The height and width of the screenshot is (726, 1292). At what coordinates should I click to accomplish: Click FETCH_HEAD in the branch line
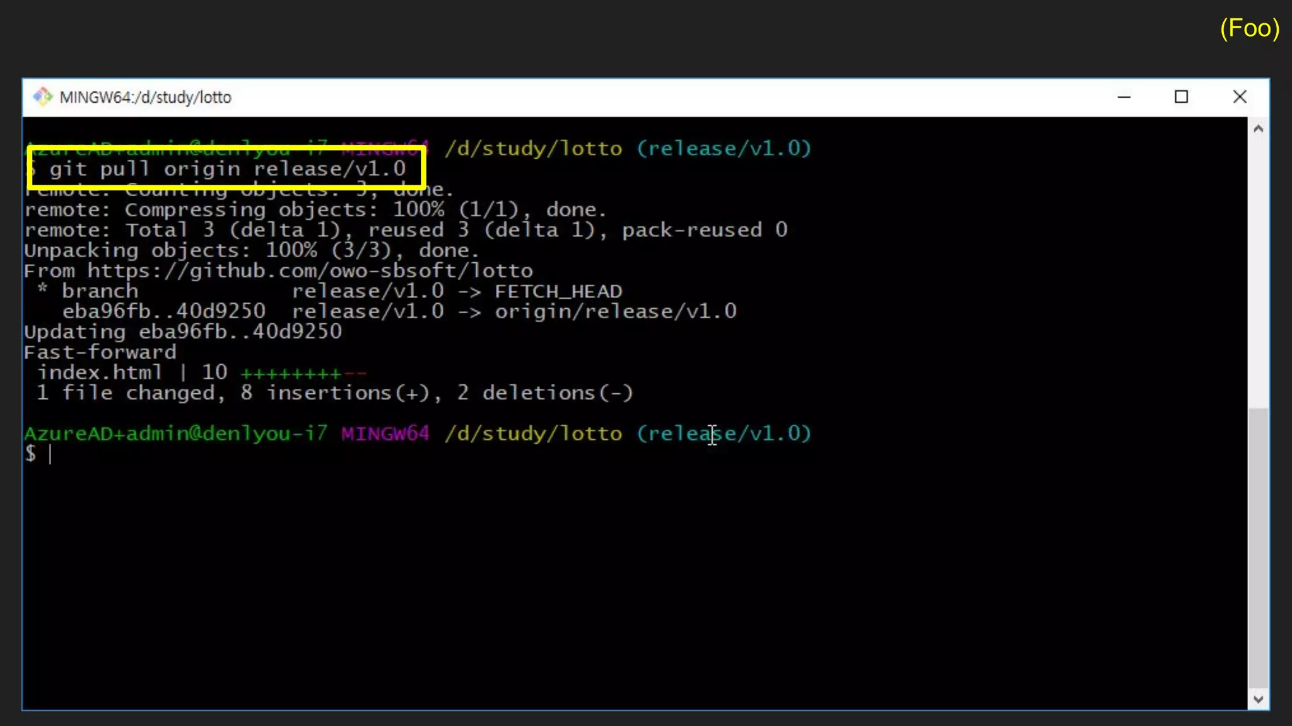(x=558, y=291)
